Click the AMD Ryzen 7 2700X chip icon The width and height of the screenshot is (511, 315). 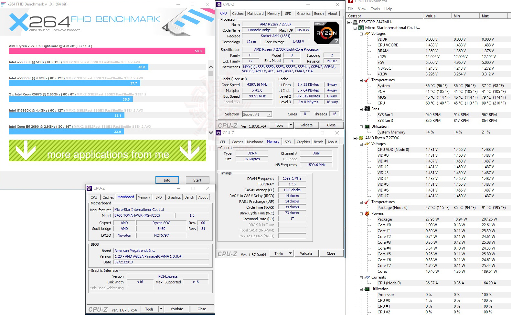(x=361, y=138)
